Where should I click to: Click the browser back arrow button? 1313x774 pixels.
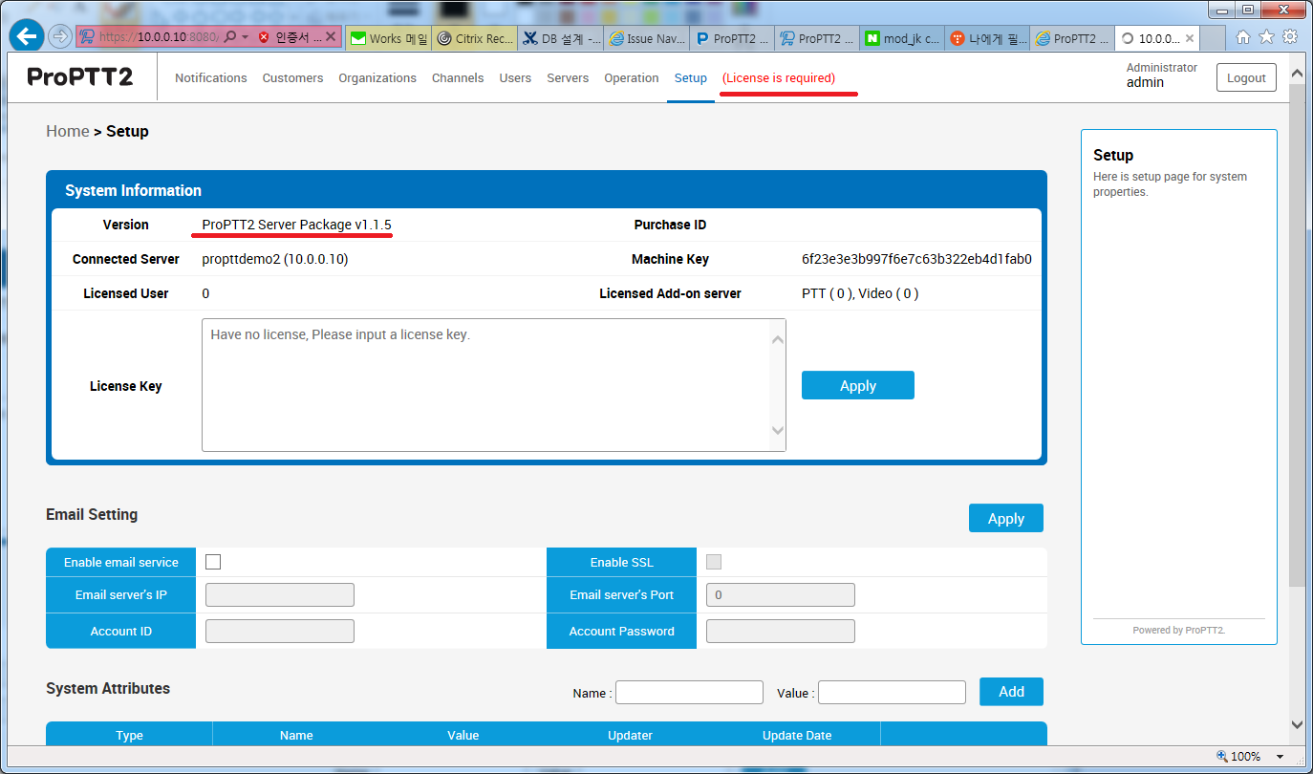tap(26, 36)
